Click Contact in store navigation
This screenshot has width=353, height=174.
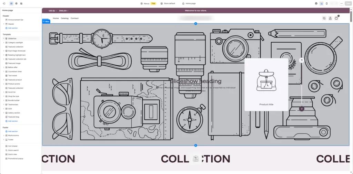pyautogui.click(x=74, y=19)
